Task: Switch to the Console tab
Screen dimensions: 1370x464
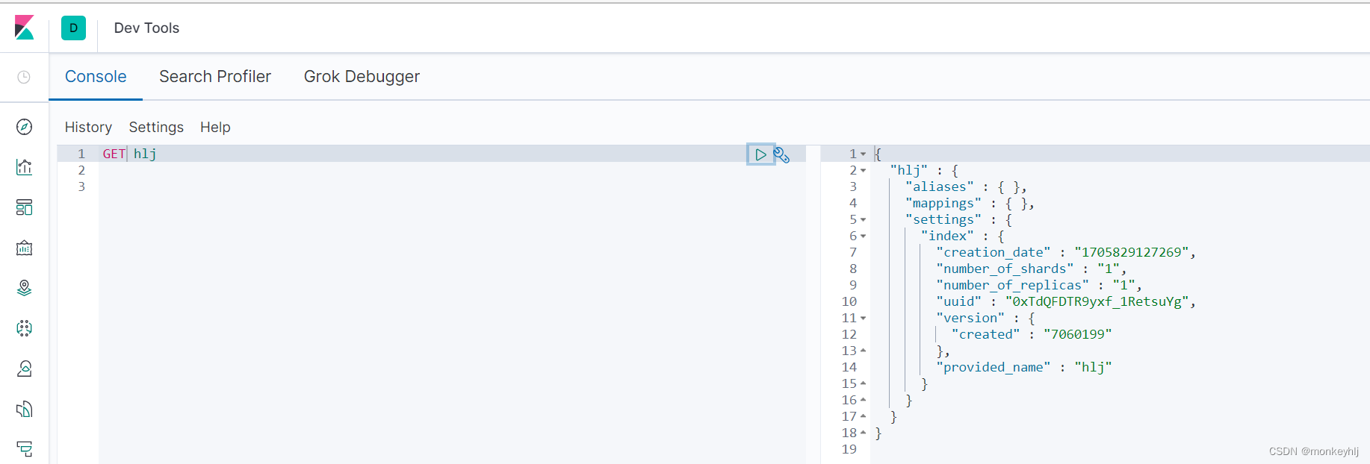Action: tap(96, 77)
